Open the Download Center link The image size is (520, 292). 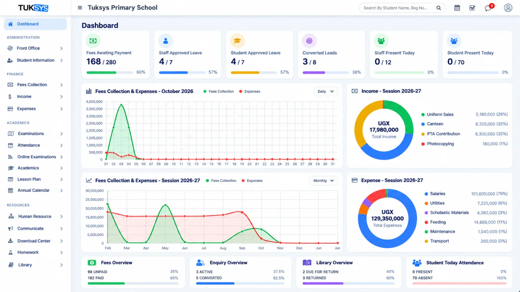[35, 241]
